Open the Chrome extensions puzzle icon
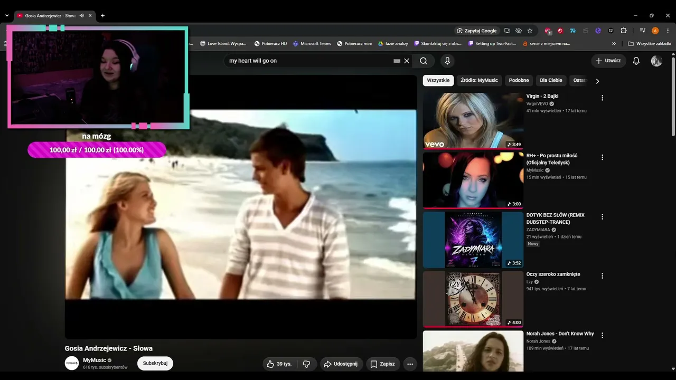The image size is (676, 380). click(623, 31)
